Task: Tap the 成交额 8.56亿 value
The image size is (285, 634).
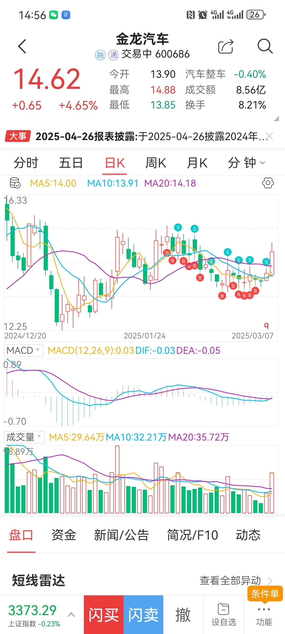Action: tap(251, 90)
